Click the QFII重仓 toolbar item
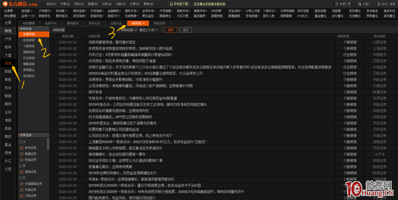 point(338,16)
